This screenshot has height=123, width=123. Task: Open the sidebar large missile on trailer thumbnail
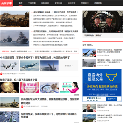click(89, 118)
